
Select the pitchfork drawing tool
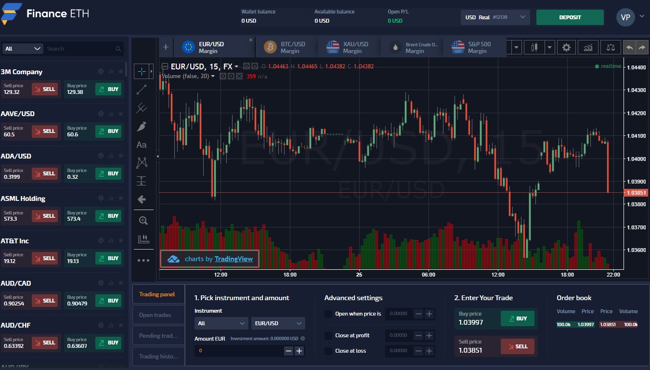(x=142, y=108)
